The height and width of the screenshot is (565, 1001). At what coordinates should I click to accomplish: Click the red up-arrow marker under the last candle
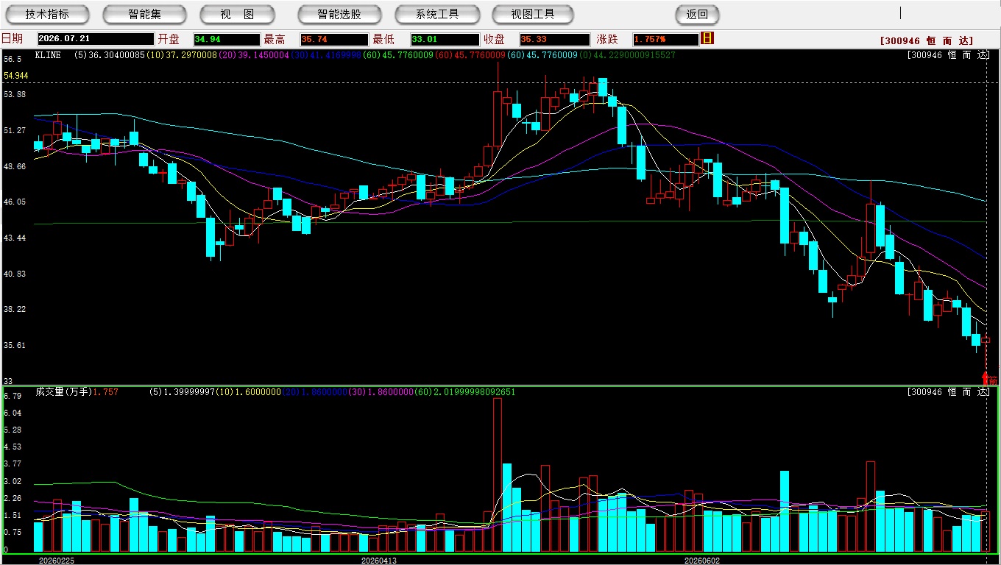click(986, 378)
